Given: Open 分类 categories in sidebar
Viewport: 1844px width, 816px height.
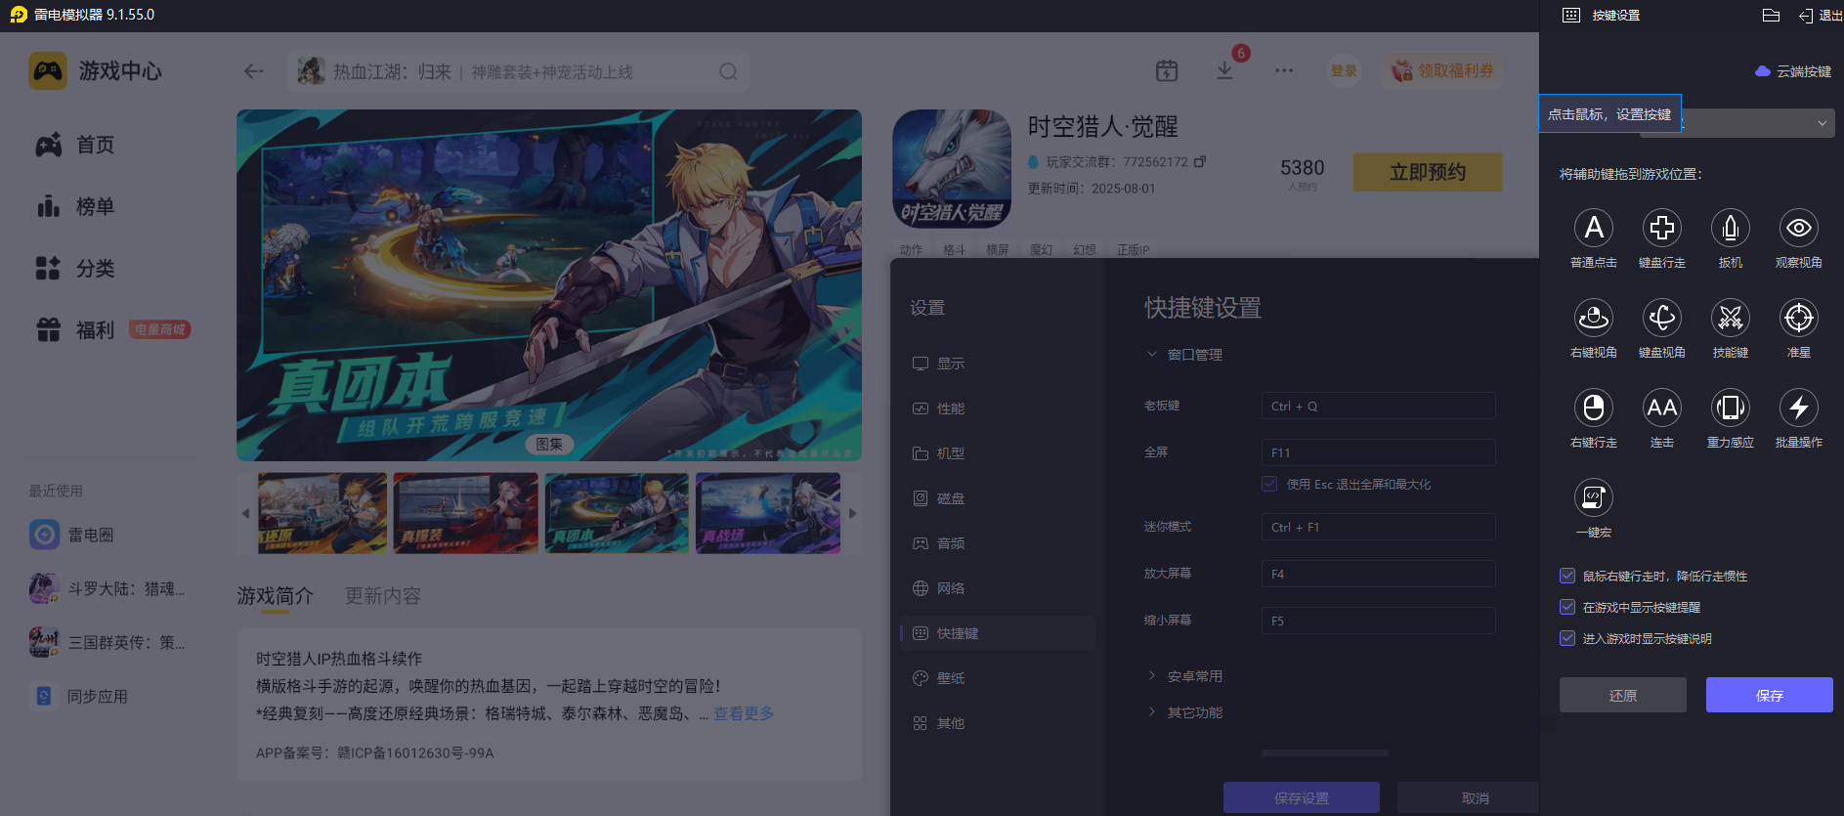Looking at the screenshot, I should pos(75,268).
